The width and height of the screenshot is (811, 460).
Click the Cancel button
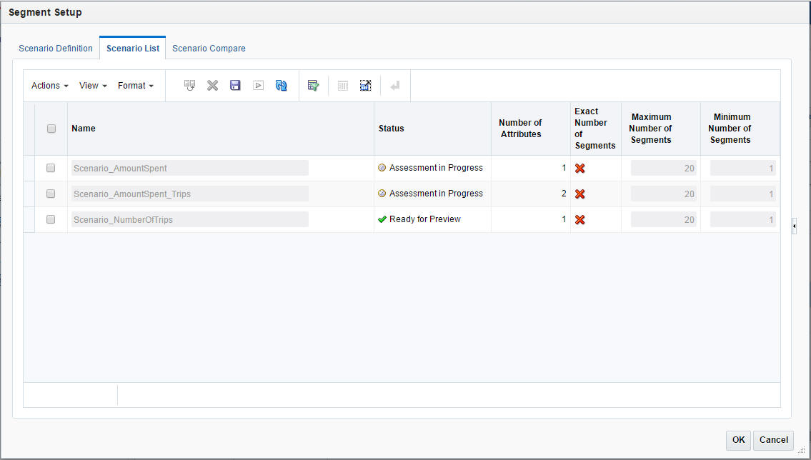point(773,440)
